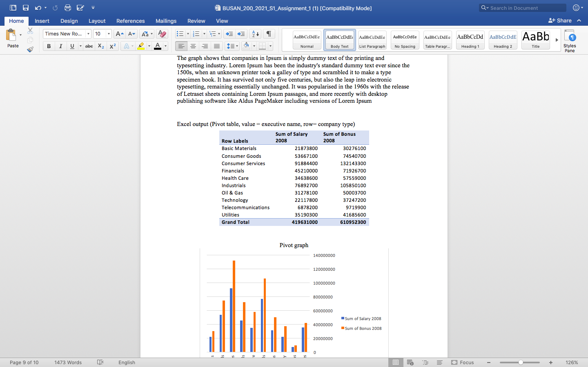Image resolution: width=588 pixels, height=367 pixels.
Task: Expand the styles gallery arrow
Action: coord(557,40)
